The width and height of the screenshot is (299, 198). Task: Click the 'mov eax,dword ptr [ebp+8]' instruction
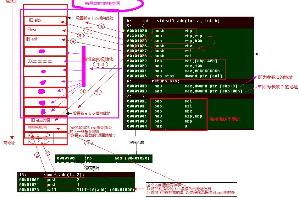pos(196,86)
